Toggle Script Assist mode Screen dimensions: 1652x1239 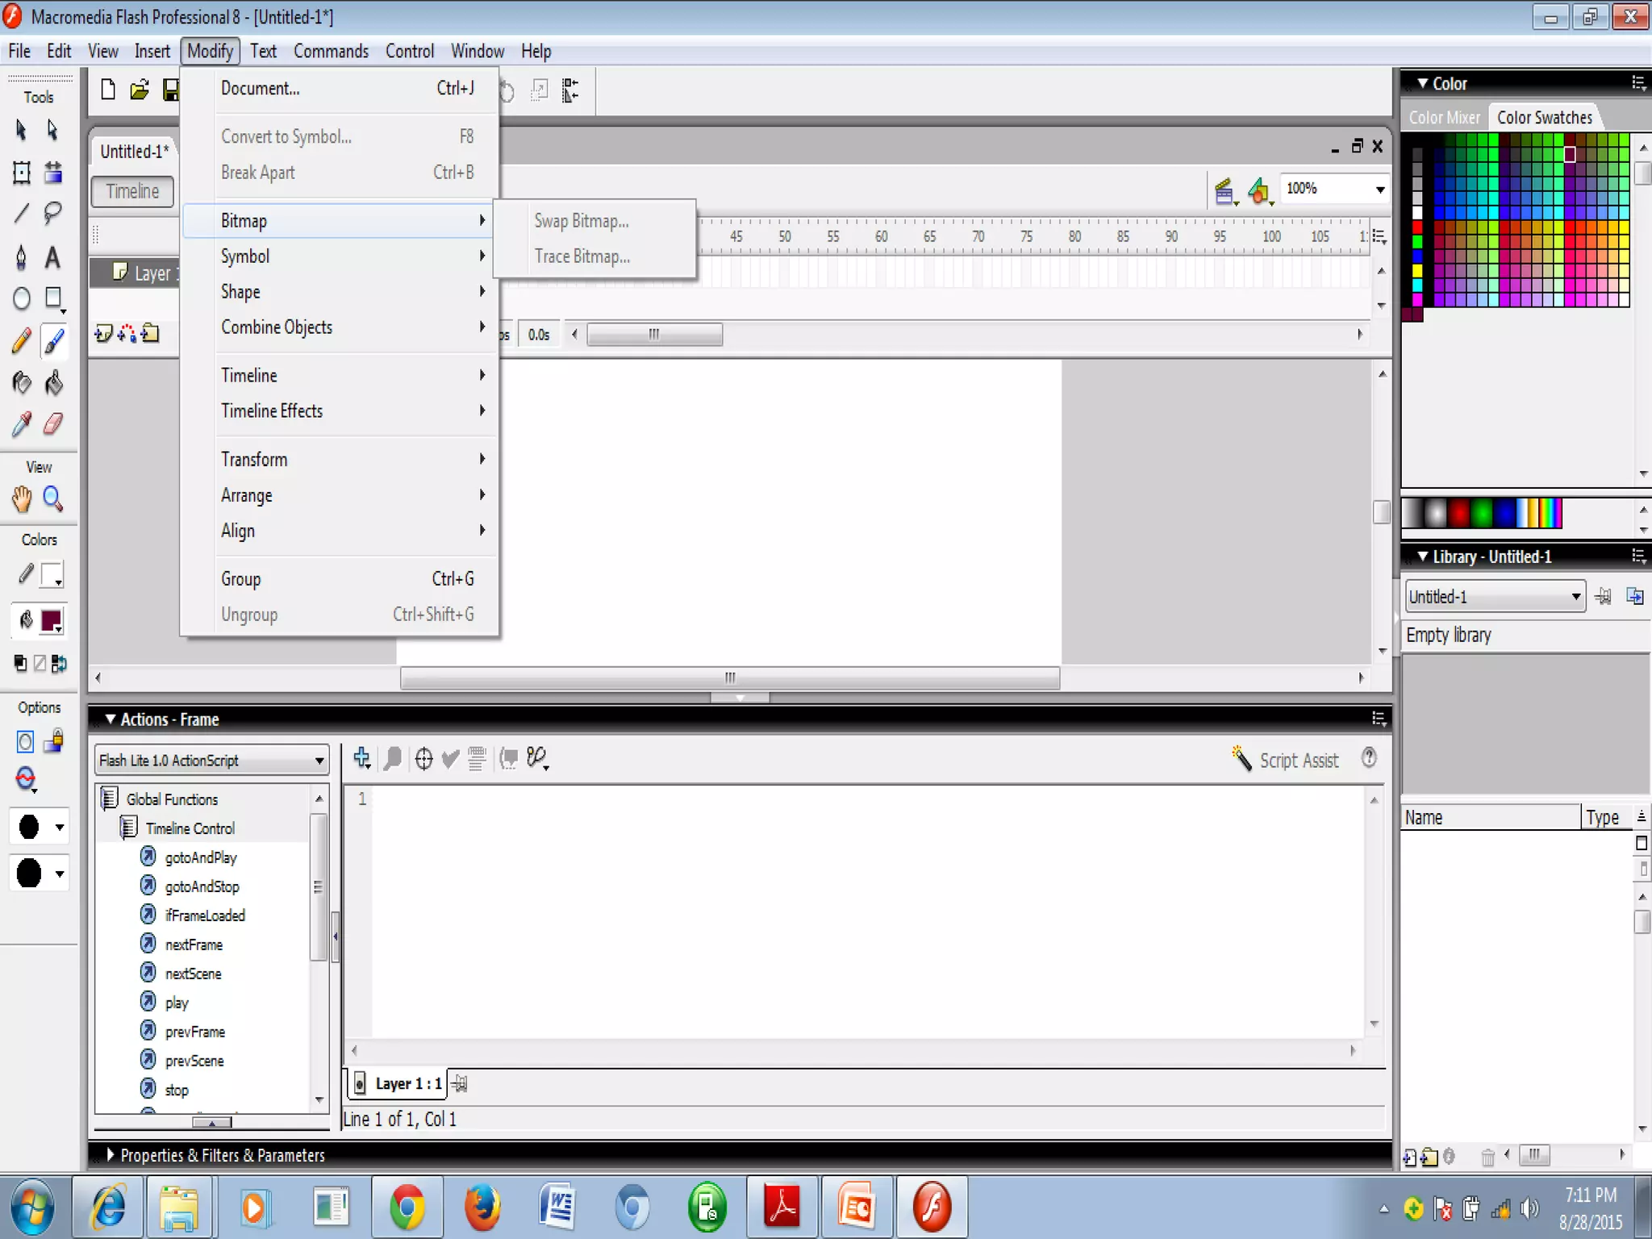[1286, 760]
